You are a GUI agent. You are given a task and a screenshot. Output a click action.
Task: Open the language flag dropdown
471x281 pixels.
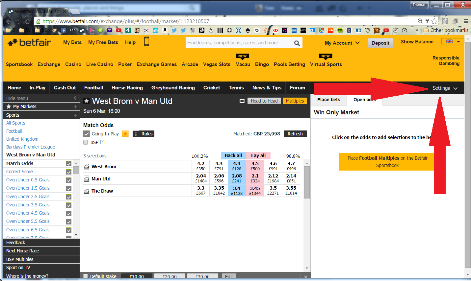(453, 41)
